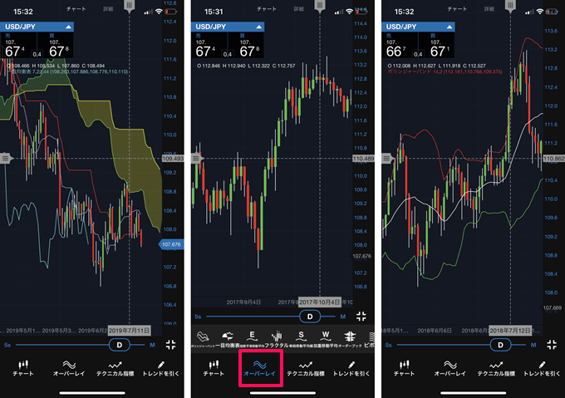565x398 pixels.
Task: Tap sell price 107.67 4 in middle screenshot
Action: tap(206, 46)
